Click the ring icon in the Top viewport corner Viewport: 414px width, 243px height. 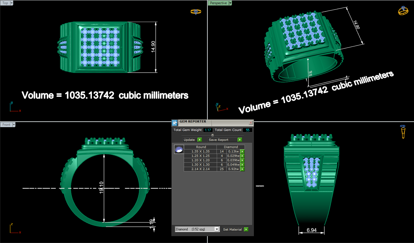tap(196, 12)
